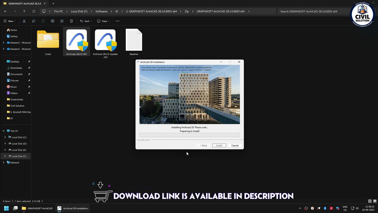Viewport: 378px width, 213px height.
Task: Show hidden system tray icons
Action: (x=300, y=208)
